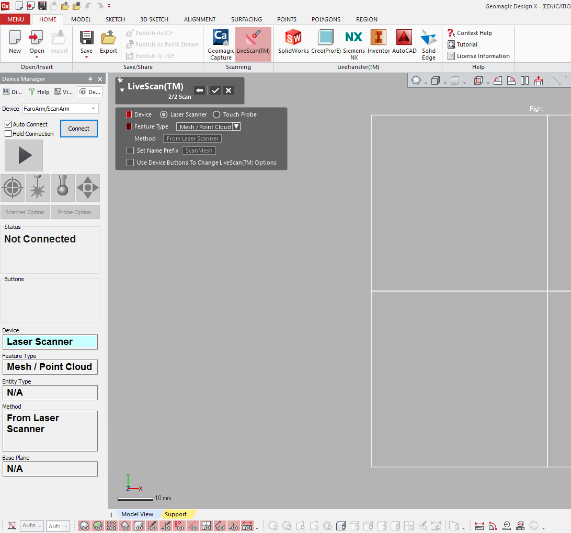Toggle solid body visibility eye icon
This screenshot has width=571, height=533.
pyautogui.click(x=139, y=526)
